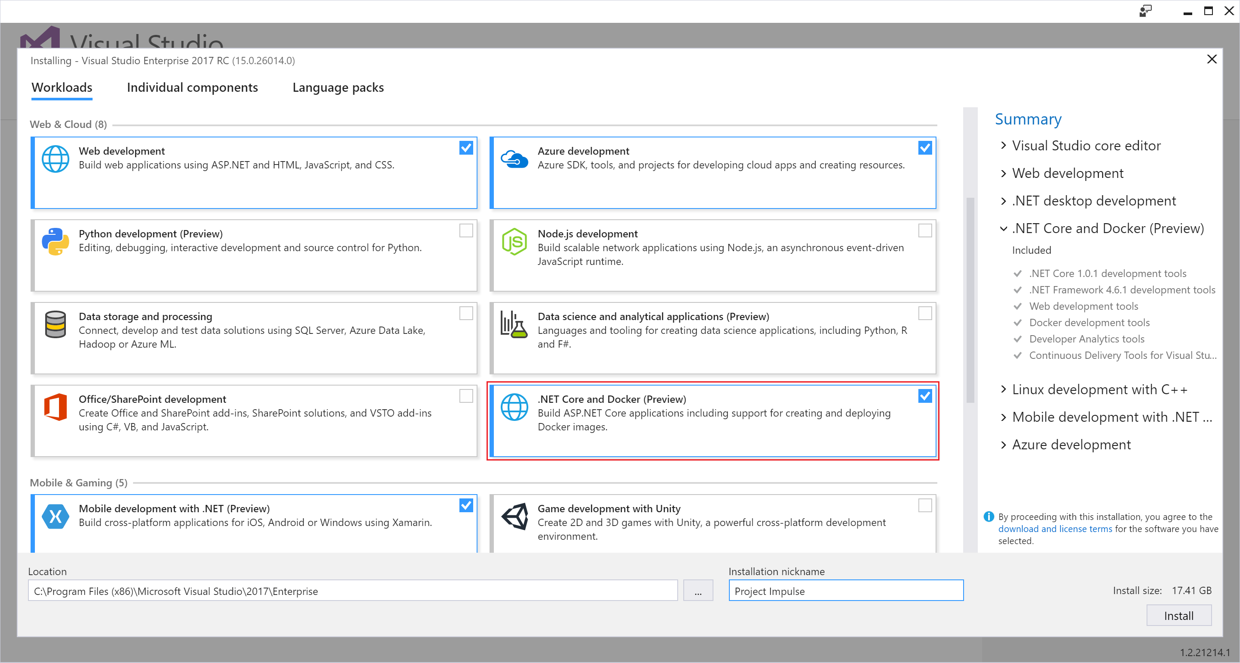The height and width of the screenshot is (663, 1240).
Task: Check the Data storage and processing checkbox
Action: tap(465, 314)
